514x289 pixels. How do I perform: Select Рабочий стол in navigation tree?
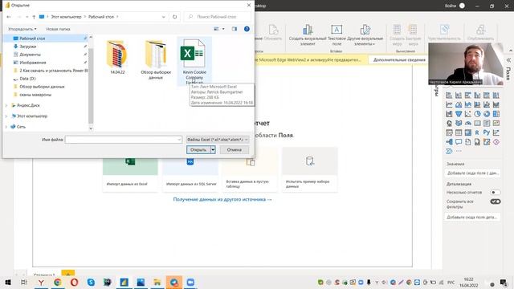[46, 39]
